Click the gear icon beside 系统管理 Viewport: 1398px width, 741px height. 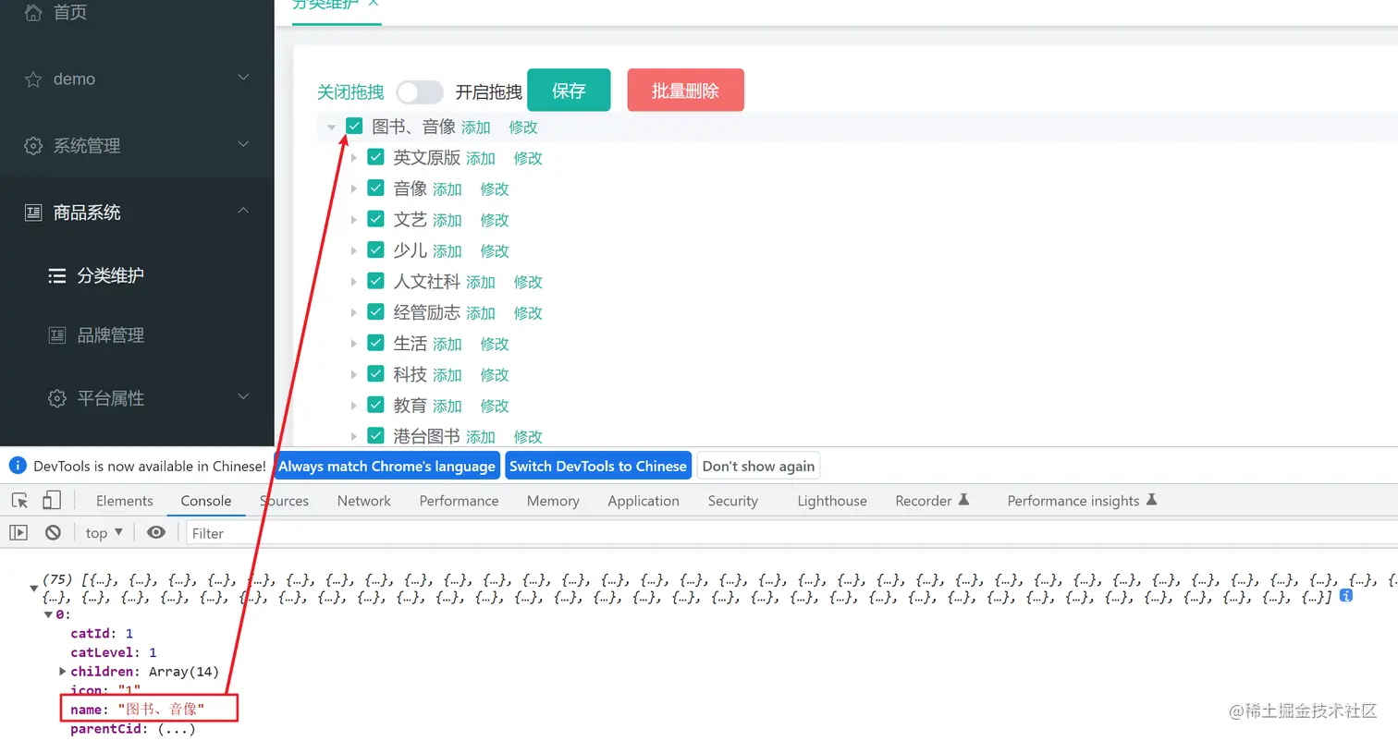tap(33, 146)
